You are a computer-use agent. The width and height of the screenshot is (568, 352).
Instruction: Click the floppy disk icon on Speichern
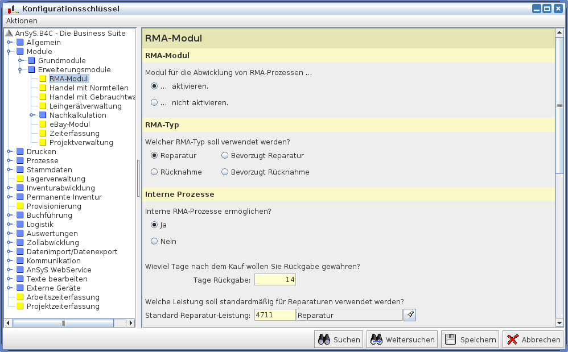(x=451, y=339)
